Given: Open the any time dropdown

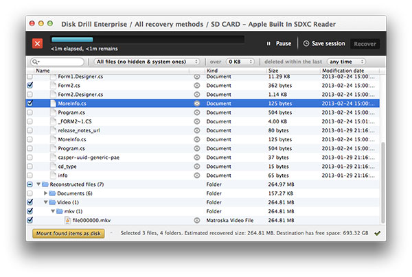Looking at the screenshot, I should coord(346,62).
